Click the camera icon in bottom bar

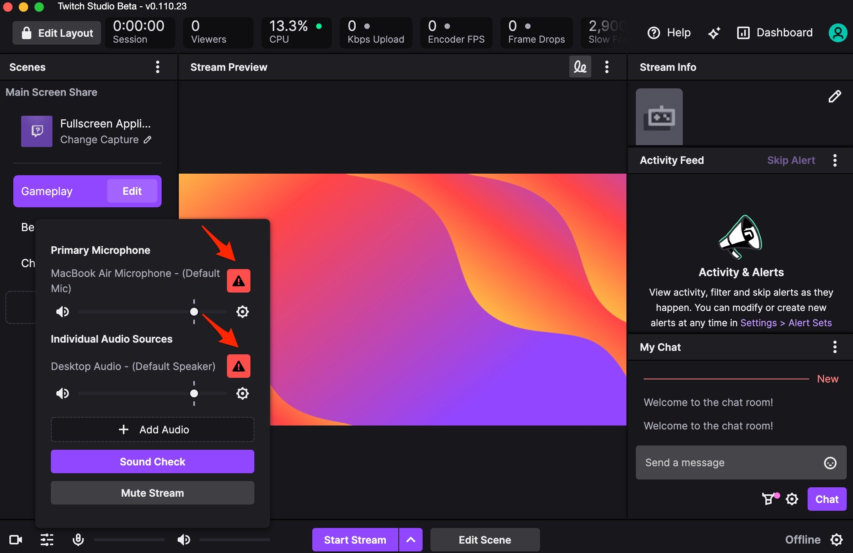click(16, 540)
